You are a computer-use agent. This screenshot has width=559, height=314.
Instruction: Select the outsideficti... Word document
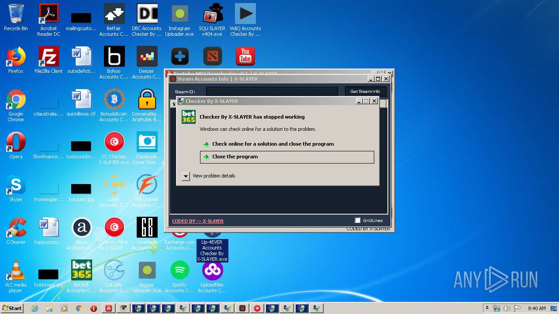click(x=81, y=60)
